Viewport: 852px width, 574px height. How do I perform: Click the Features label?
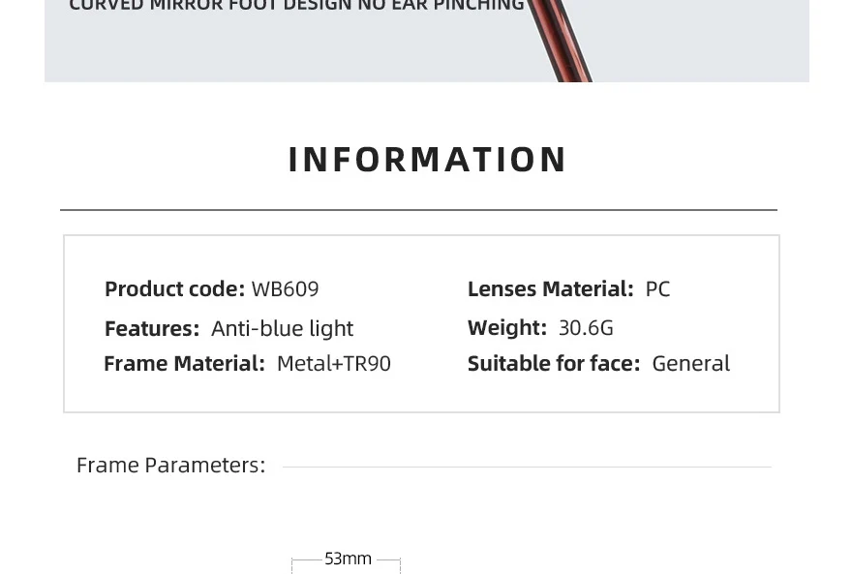coord(152,328)
